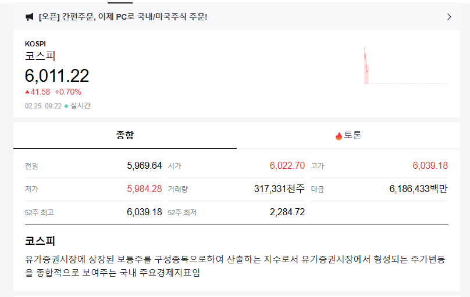This screenshot has width=470, height=297.
Task: Click the 코스피 index name under KOSPI
Action: (40, 56)
